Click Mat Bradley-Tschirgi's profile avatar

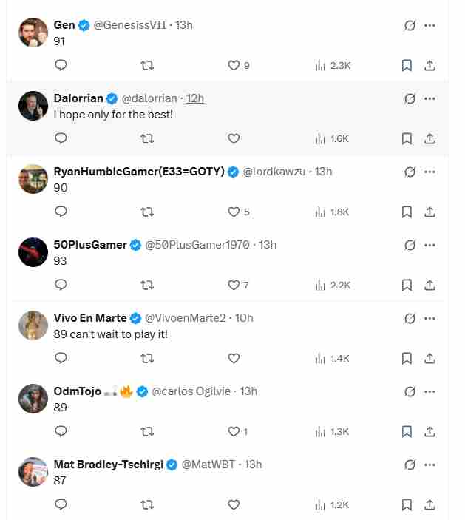click(x=33, y=472)
